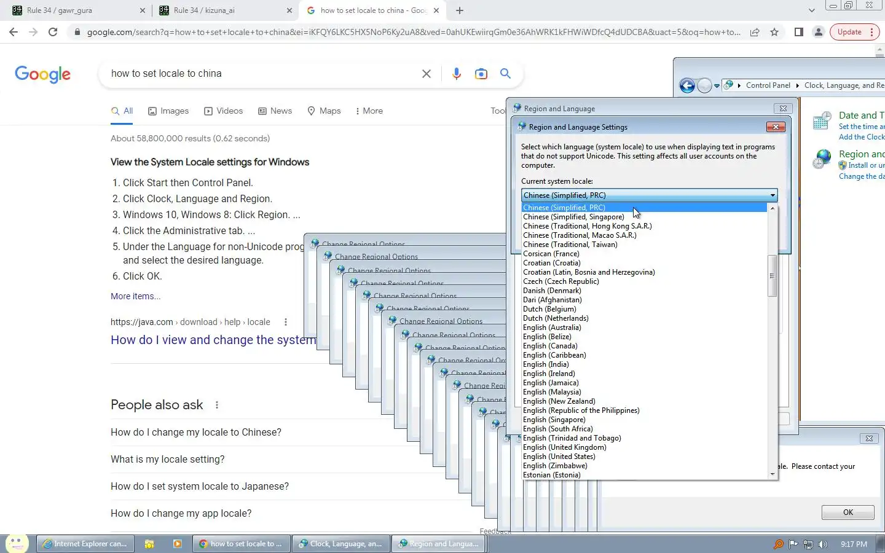The width and height of the screenshot is (885, 553).
Task: Open Explorer folder in taskbar
Action: tap(149, 544)
